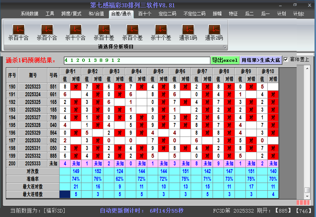Open the 杀十个合 analysis icon
This screenshot has height=217, width=316.
(x=75, y=30)
